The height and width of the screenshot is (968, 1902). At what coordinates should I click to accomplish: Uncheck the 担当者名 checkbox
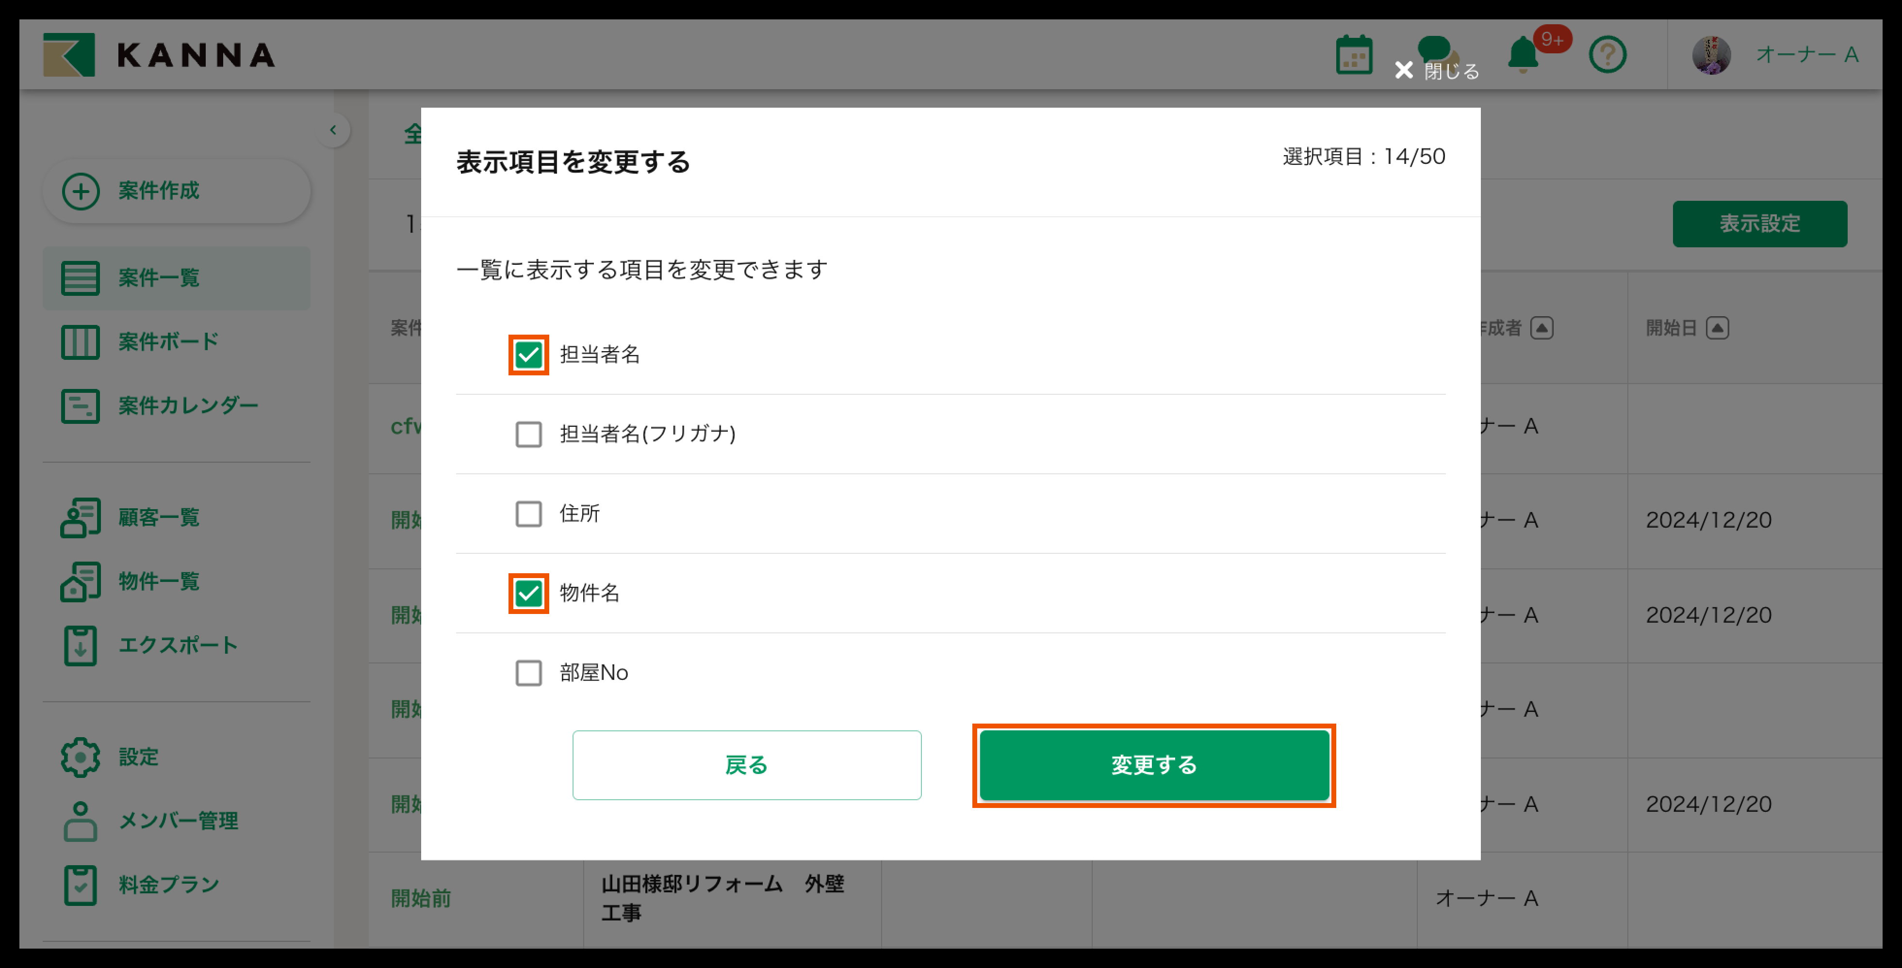pyautogui.click(x=528, y=355)
